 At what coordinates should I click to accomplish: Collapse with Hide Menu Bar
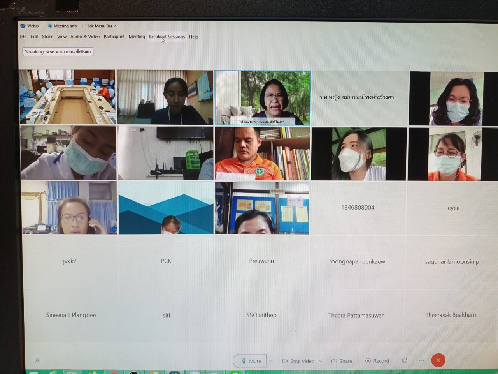[x=101, y=26]
